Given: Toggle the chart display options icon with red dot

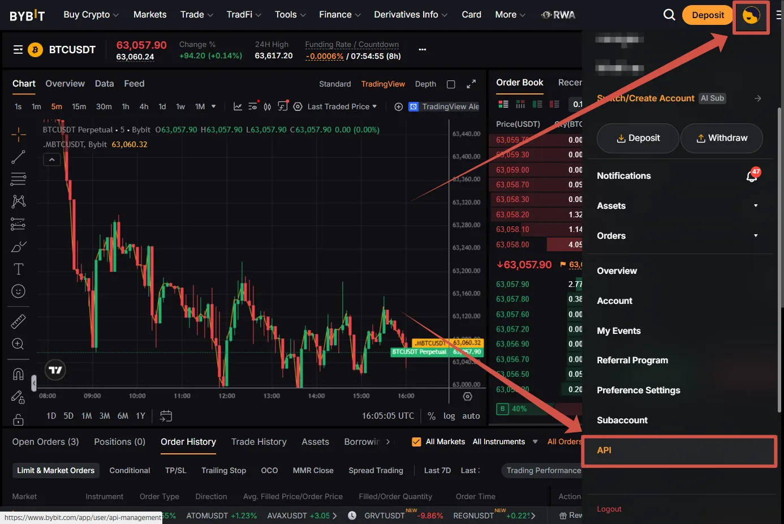Looking at the screenshot, I should click(253, 106).
